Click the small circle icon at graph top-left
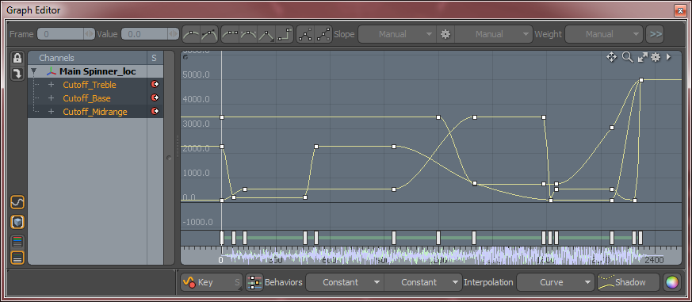692x302 pixels. pos(185,57)
